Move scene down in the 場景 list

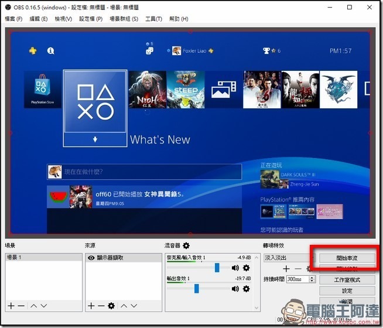[44, 306]
